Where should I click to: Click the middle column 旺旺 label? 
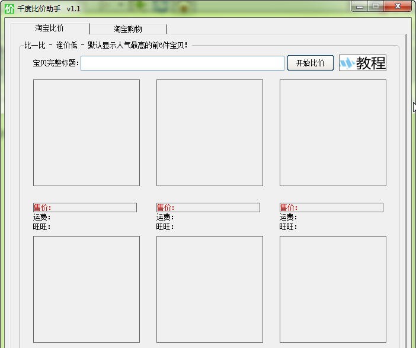tap(165, 226)
